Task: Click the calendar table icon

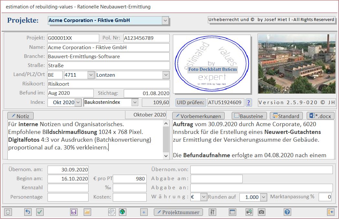Action: (232, 212)
